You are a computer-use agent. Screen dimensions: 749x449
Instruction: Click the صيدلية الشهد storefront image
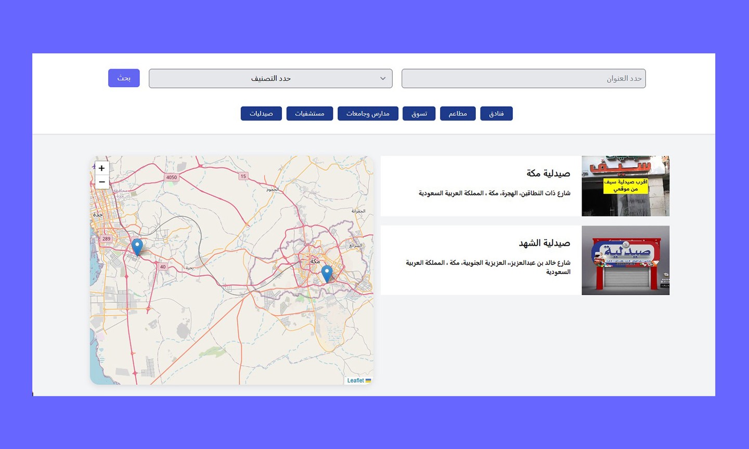click(625, 260)
